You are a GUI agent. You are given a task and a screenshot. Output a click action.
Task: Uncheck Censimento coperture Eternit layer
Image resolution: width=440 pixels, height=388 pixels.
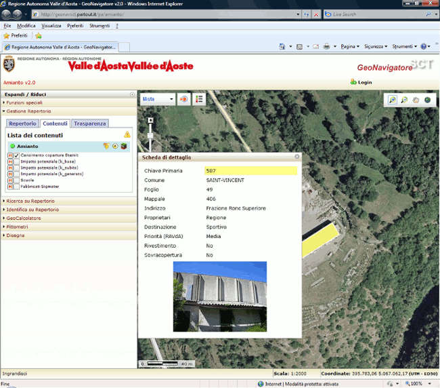point(17,156)
